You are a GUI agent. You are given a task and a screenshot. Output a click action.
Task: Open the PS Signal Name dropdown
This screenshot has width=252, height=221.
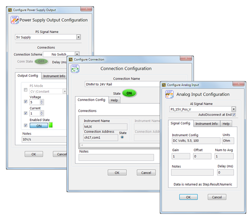[x=79, y=37]
